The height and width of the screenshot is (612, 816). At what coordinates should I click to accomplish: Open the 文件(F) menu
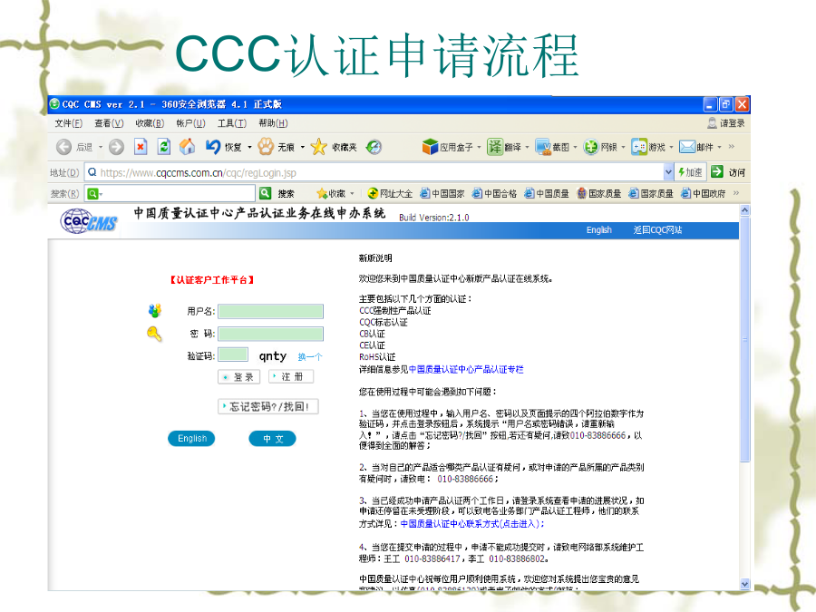point(69,123)
